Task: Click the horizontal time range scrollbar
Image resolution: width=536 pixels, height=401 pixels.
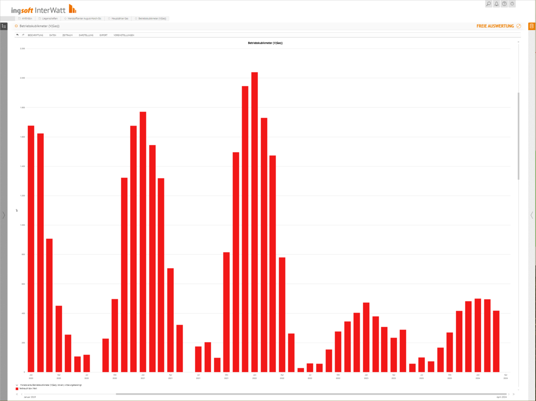Action: [311, 394]
